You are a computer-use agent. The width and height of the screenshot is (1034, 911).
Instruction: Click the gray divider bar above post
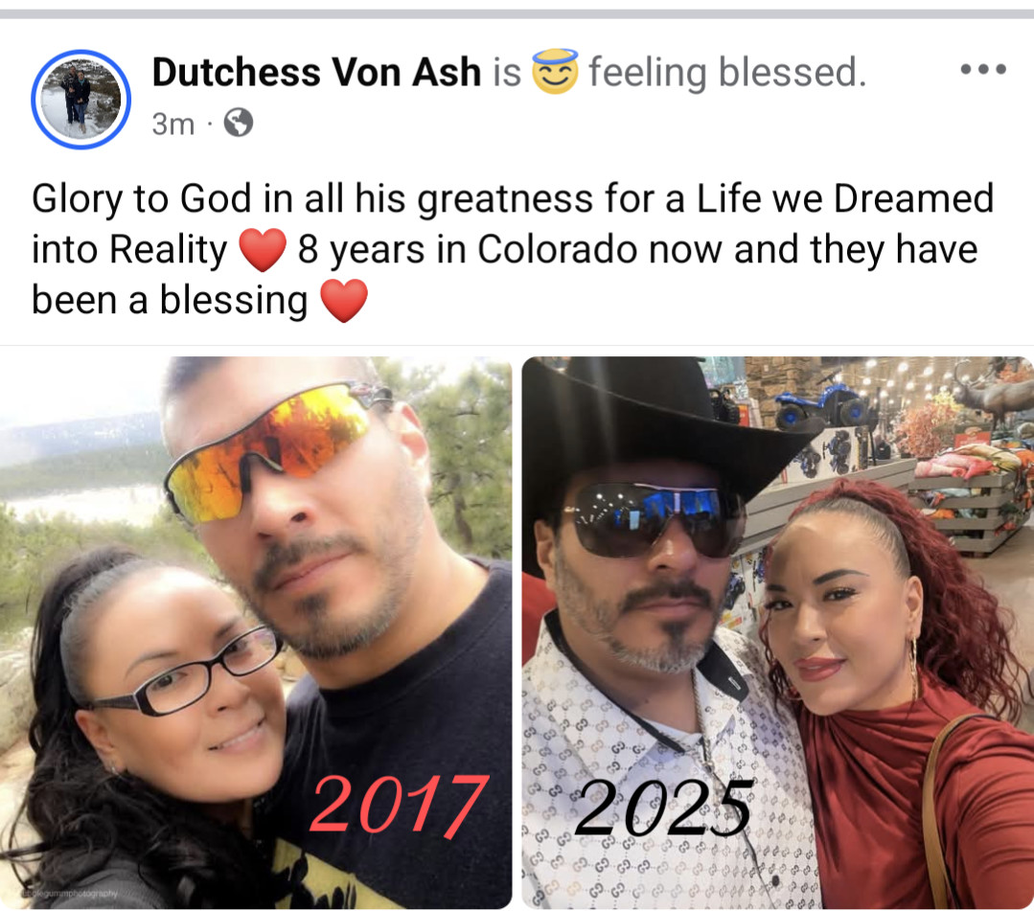tap(517, 13)
